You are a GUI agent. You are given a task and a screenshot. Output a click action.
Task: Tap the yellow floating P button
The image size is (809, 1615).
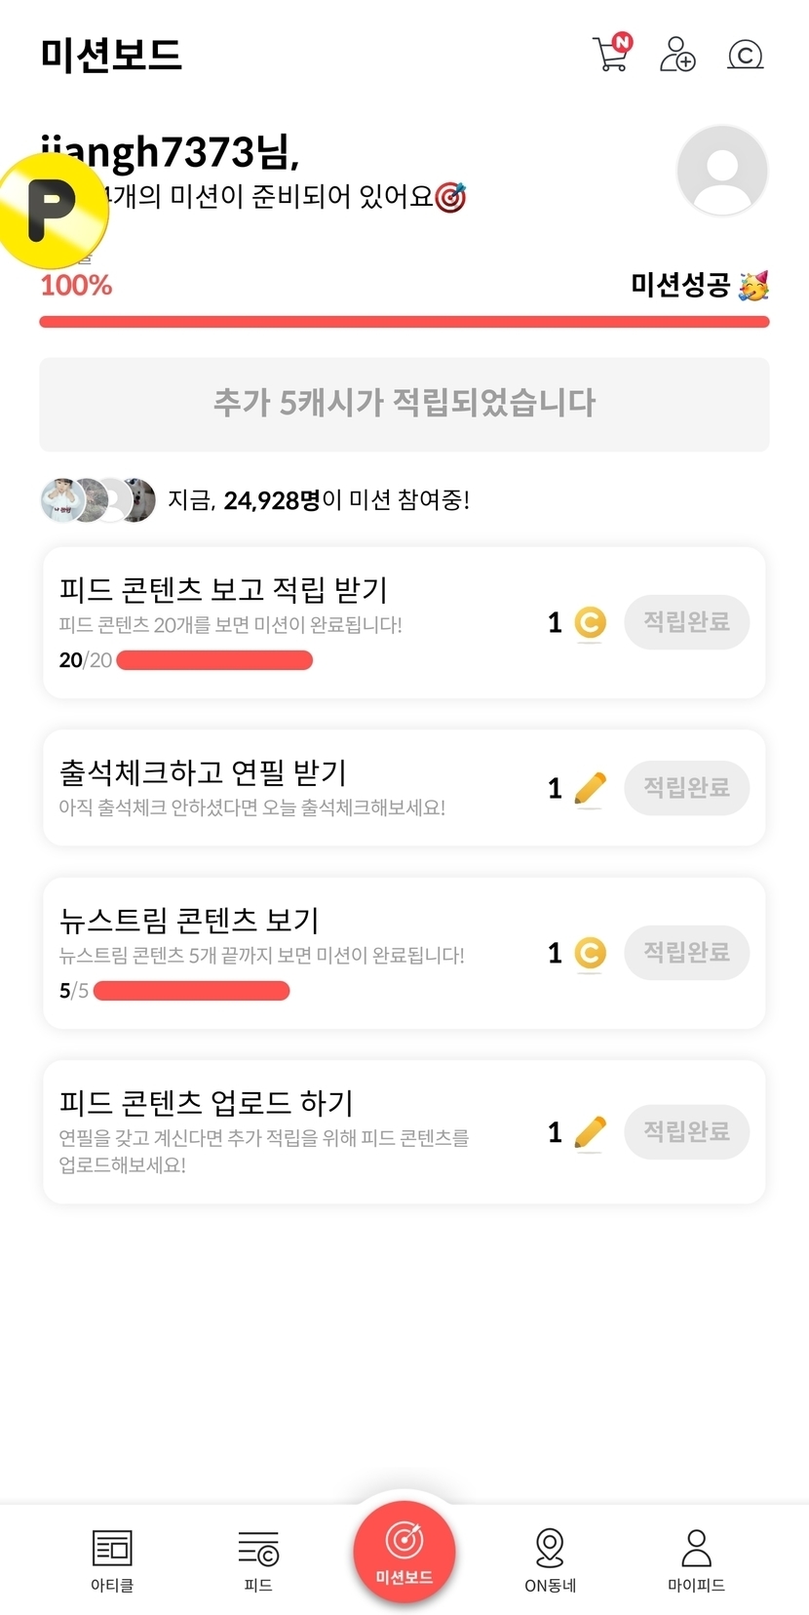tap(52, 210)
